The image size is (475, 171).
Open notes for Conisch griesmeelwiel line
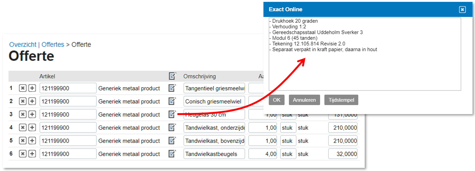click(x=172, y=101)
